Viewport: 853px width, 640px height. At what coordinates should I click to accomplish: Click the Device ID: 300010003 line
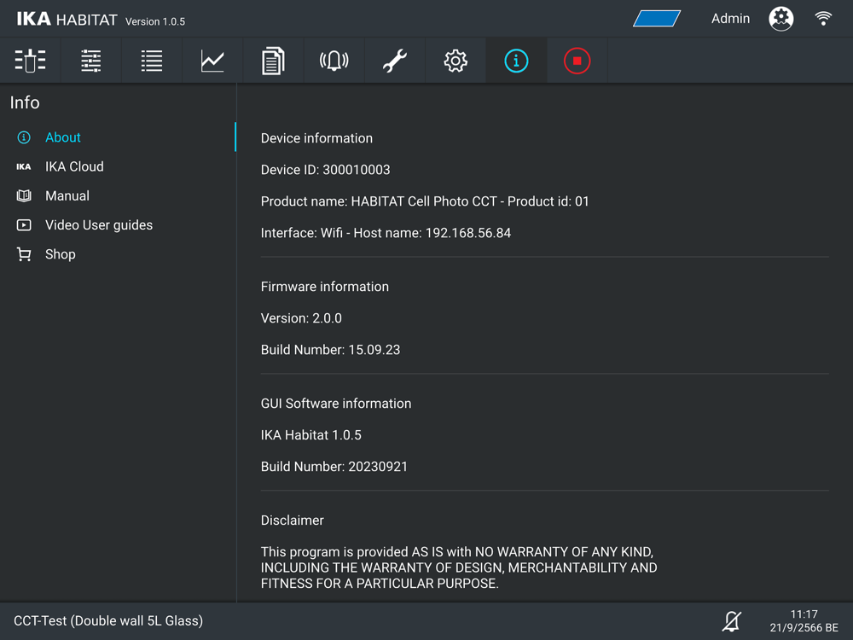tap(325, 170)
